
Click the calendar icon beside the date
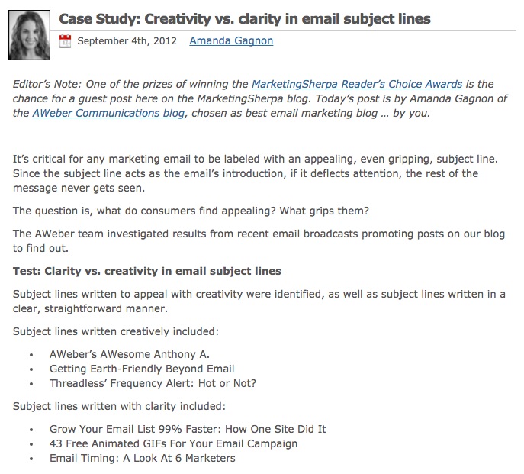point(65,41)
